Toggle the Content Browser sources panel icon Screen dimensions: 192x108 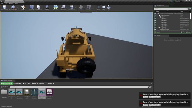coord(1,87)
